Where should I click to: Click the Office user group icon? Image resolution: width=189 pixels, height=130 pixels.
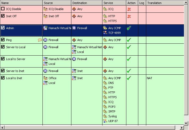click(45, 78)
